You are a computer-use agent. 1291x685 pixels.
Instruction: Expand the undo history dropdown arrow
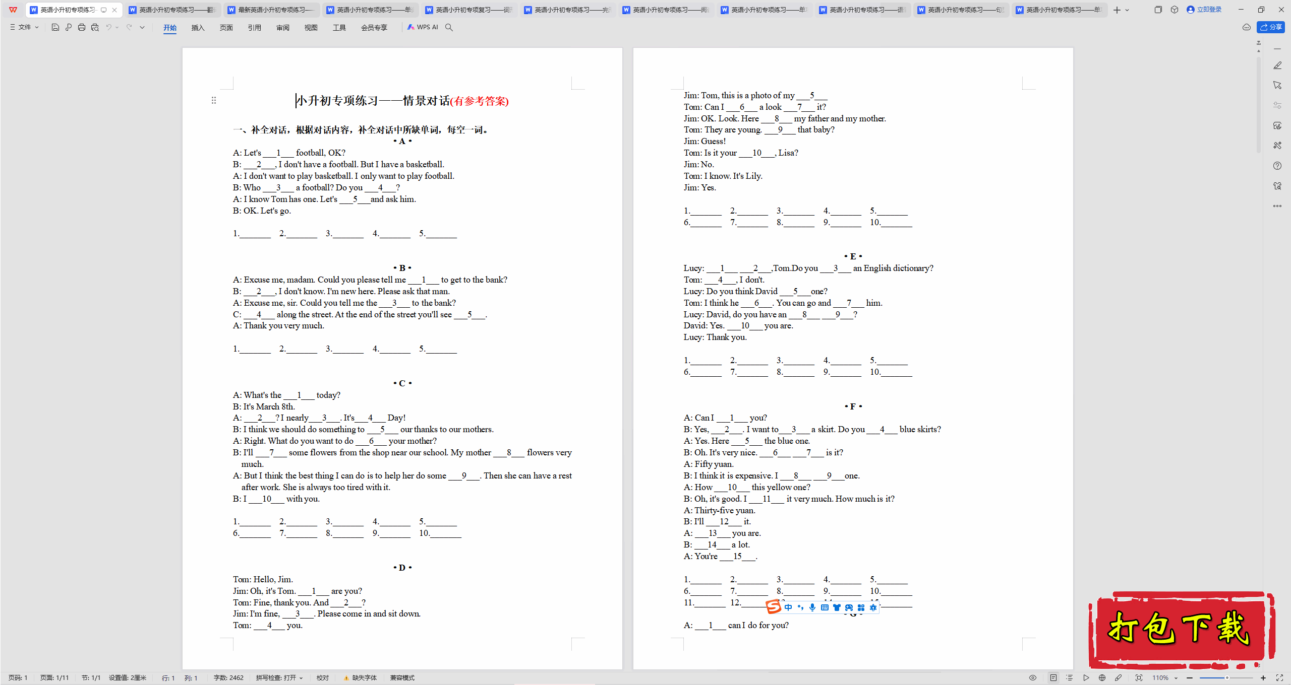117,27
